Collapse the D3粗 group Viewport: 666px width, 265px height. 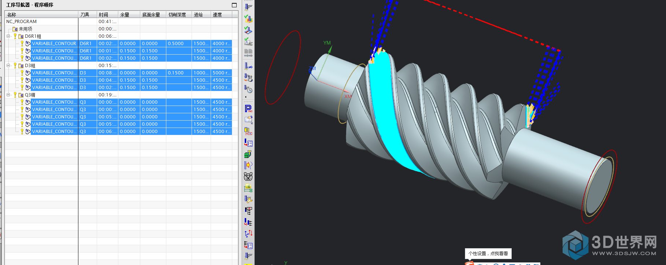click(x=8, y=66)
